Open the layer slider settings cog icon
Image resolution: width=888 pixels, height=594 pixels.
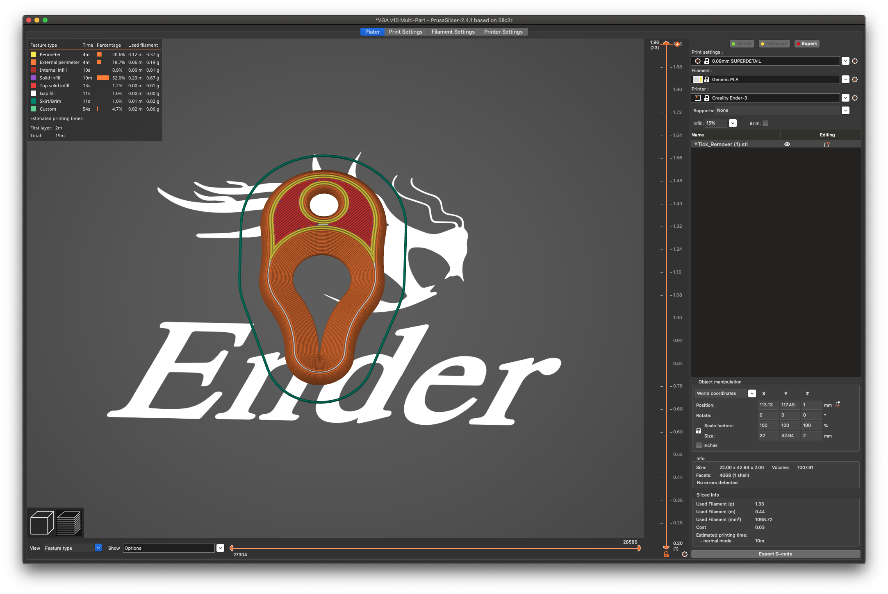pos(685,554)
